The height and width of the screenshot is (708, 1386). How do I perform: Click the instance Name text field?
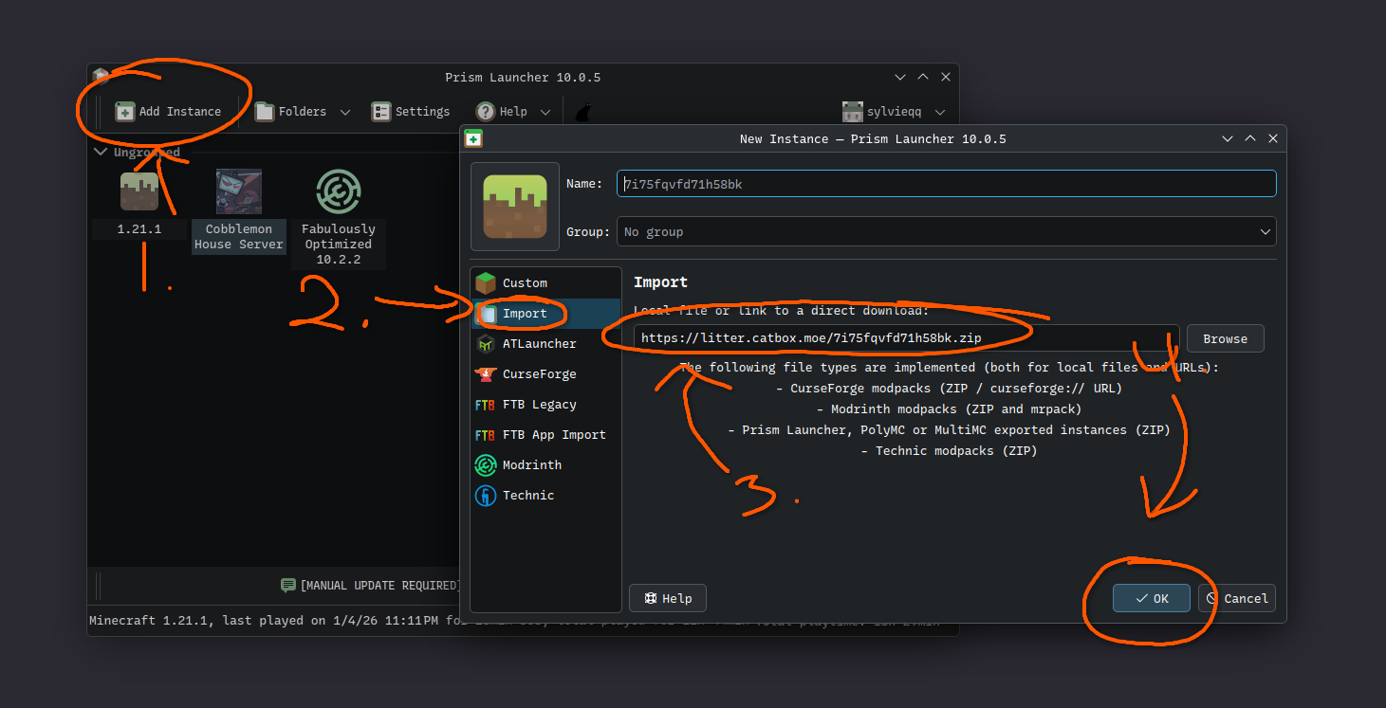point(945,184)
